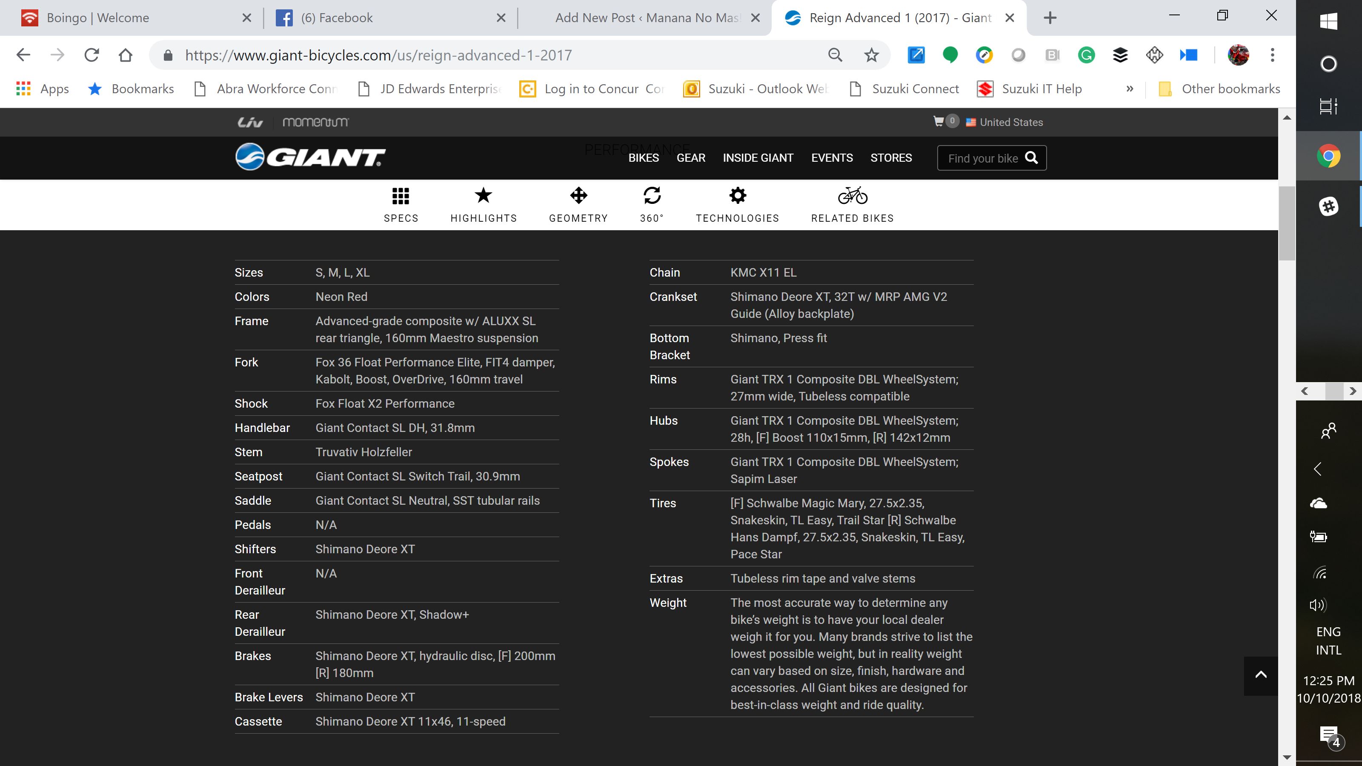The height and width of the screenshot is (766, 1362).
Task: Open the clock showing 12:25 PM
Action: [1328, 689]
